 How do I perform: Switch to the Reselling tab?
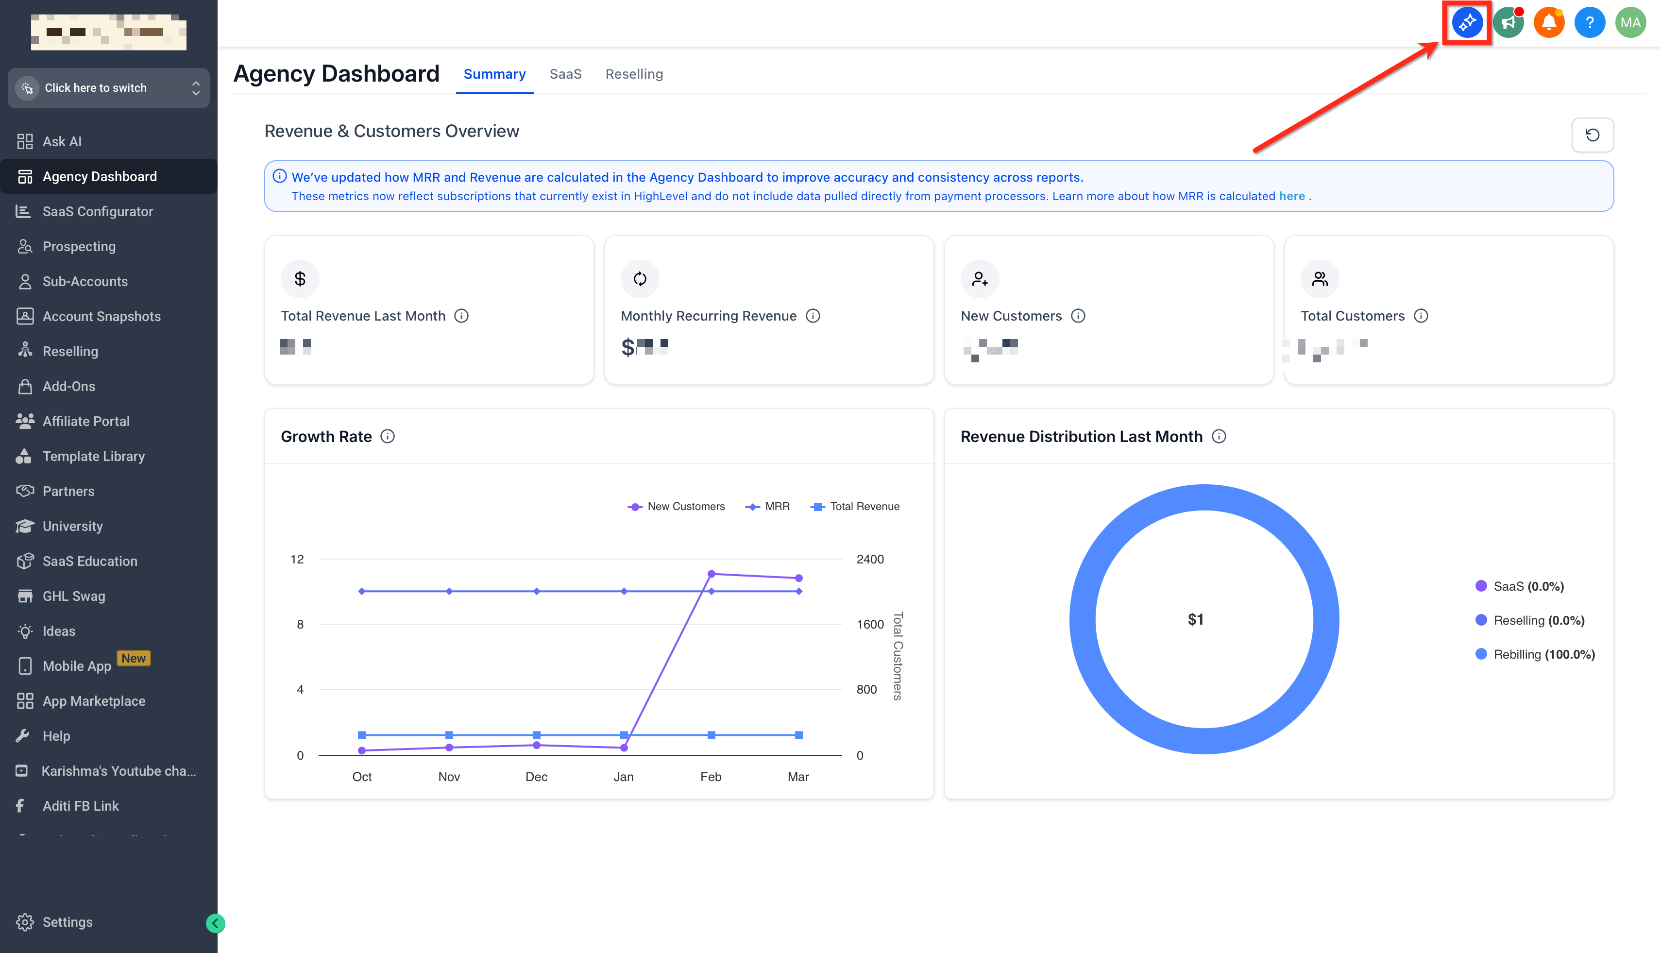633,74
